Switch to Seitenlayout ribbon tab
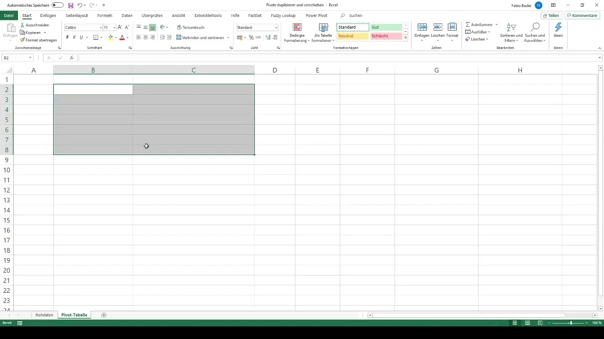This screenshot has width=604, height=339. (77, 16)
